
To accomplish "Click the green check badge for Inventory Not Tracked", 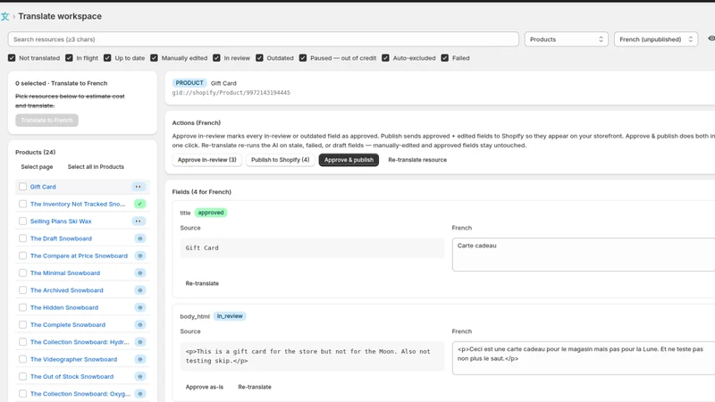I will click(140, 204).
